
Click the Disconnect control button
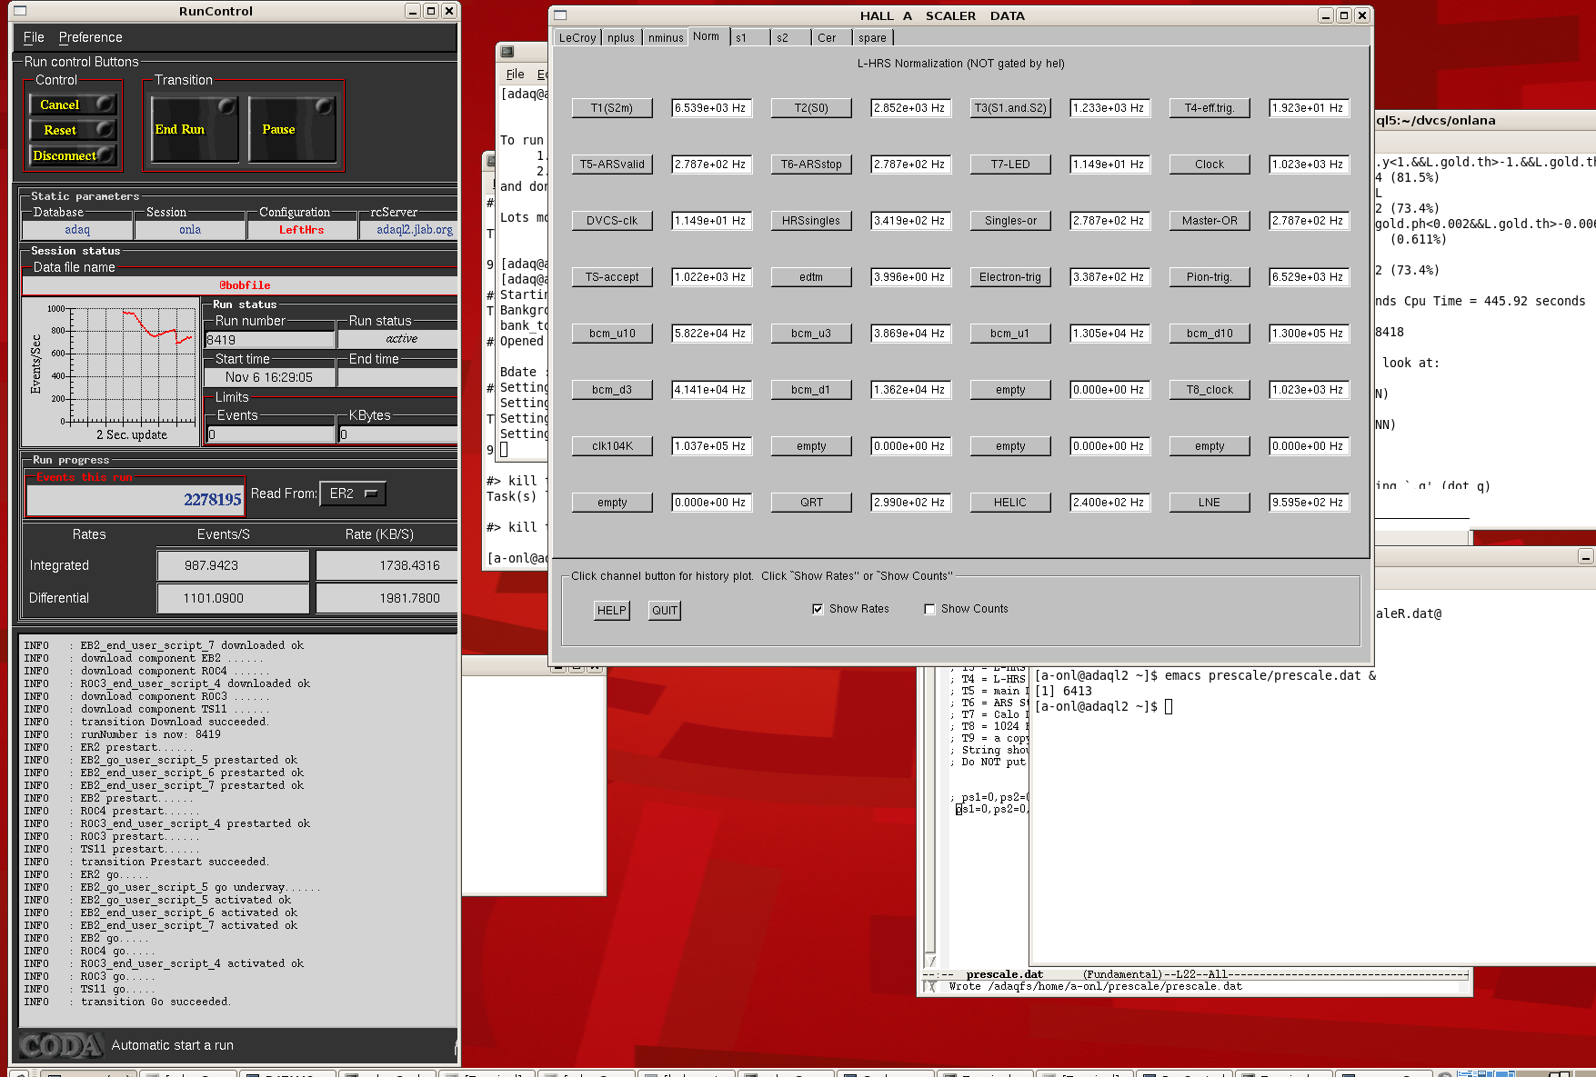tap(73, 155)
